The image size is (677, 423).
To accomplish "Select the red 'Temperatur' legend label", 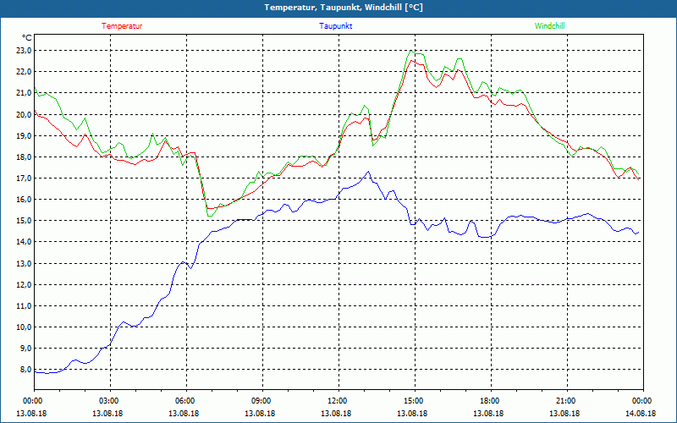I will 122,26.
